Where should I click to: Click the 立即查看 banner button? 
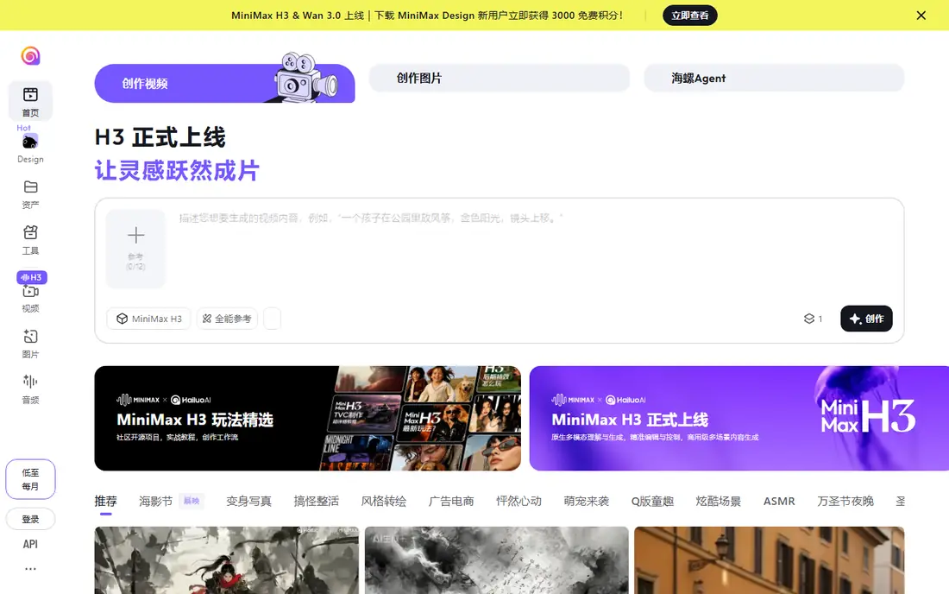click(689, 16)
